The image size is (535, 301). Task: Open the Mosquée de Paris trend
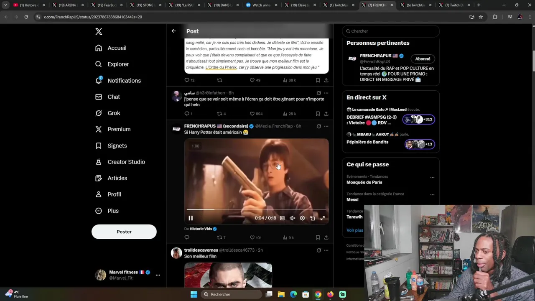(x=364, y=182)
